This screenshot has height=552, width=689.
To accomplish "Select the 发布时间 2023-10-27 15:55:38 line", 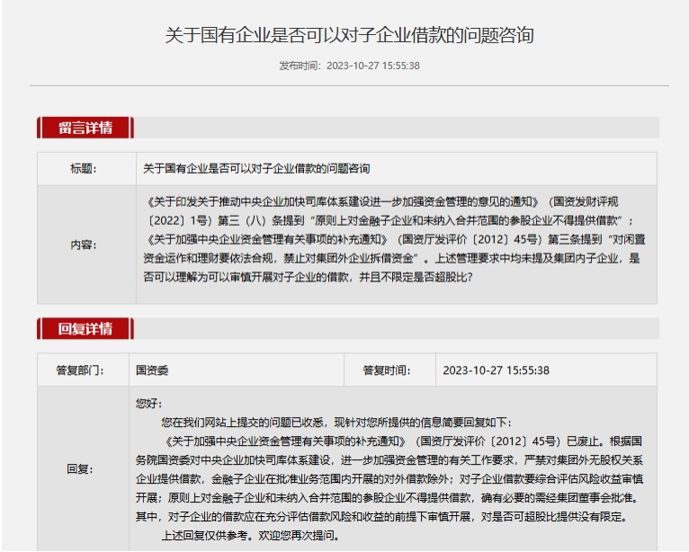I will [x=349, y=66].
